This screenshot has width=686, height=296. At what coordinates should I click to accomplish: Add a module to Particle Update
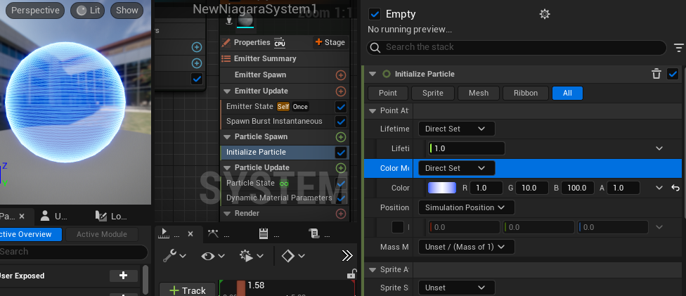[341, 168]
